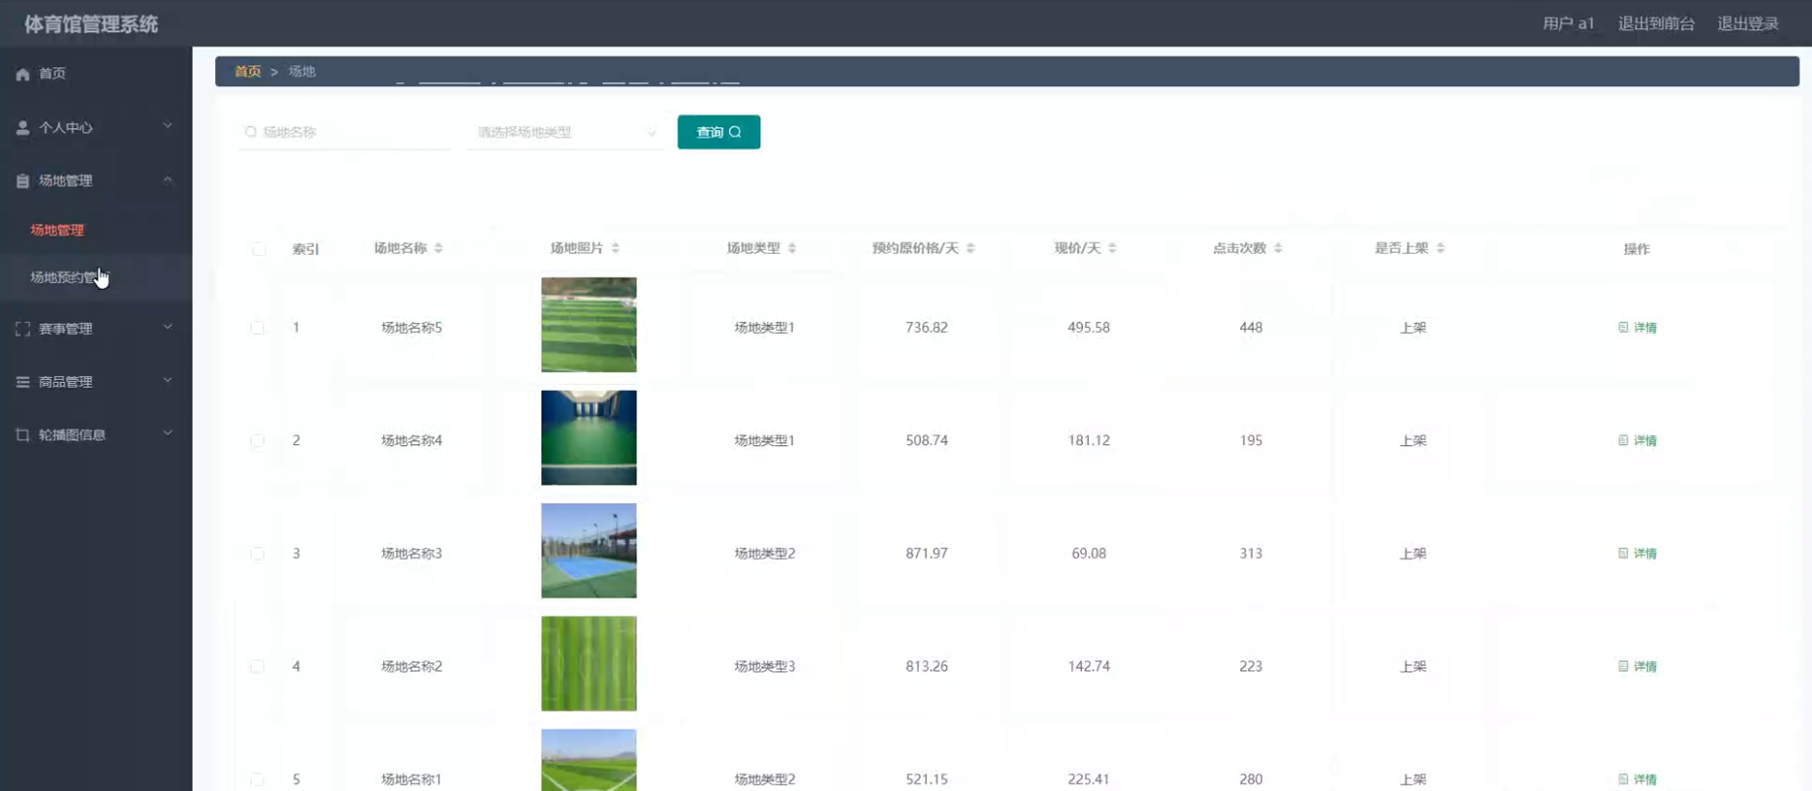Click sort arrows for 是否上架 column

pyautogui.click(x=1441, y=248)
